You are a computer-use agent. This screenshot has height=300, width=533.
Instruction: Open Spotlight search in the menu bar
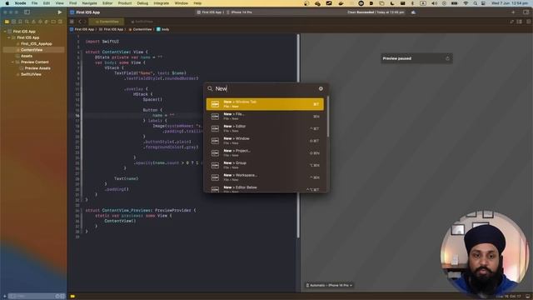(476, 3)
